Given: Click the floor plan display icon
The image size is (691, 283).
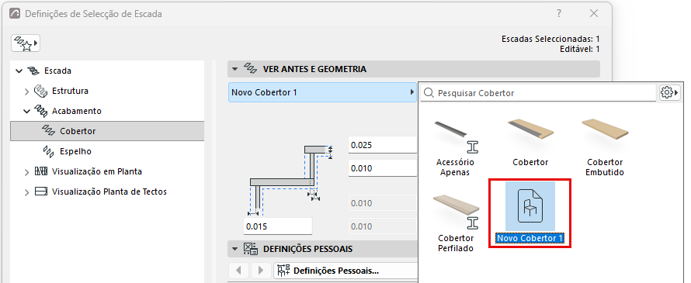Looking at the screenshot, I should (41, 171).
